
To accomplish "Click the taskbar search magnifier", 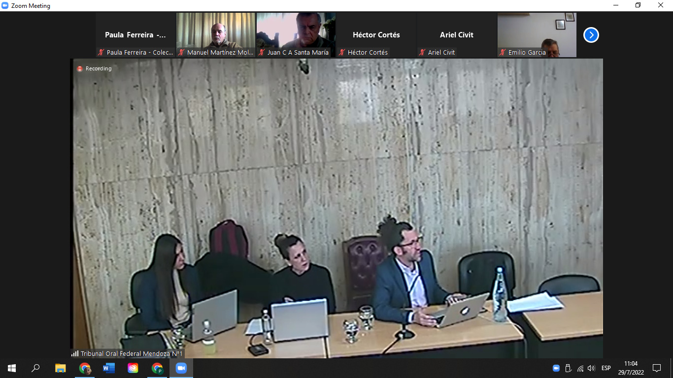I will click(x=36, y=368).
